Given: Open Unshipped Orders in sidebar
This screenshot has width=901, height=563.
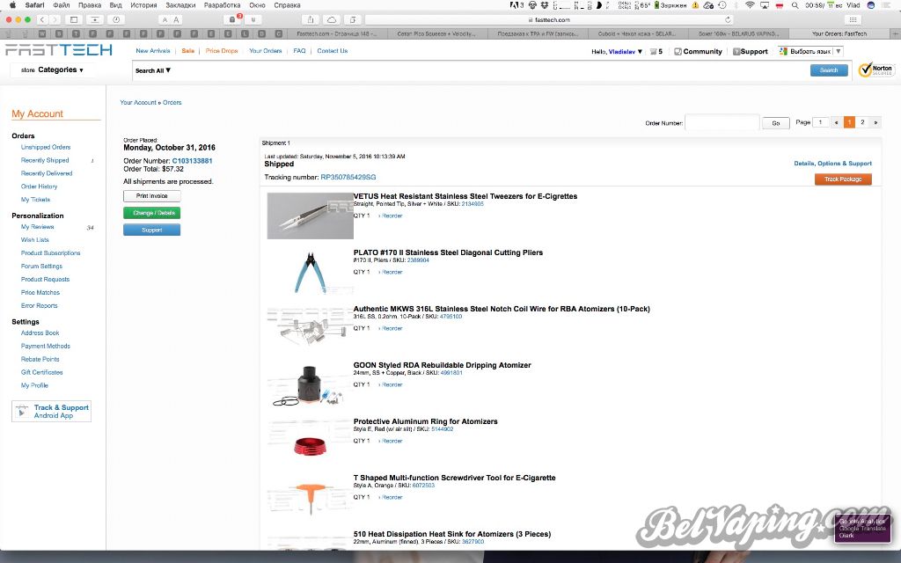Looking at the screenshot, I should coord(46,147).
